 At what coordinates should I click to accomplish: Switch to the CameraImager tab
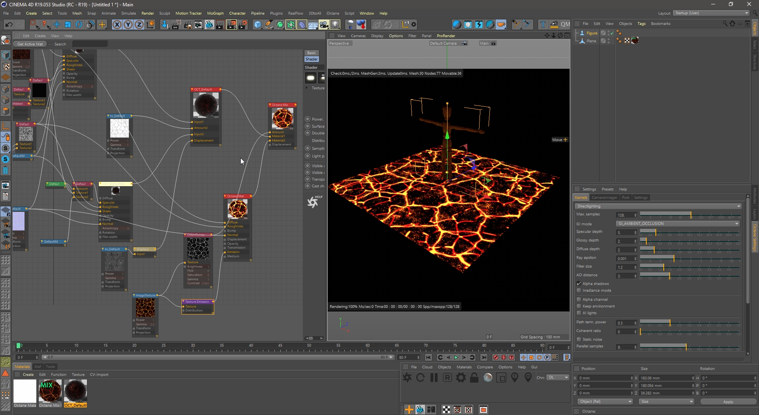(604, 198)
